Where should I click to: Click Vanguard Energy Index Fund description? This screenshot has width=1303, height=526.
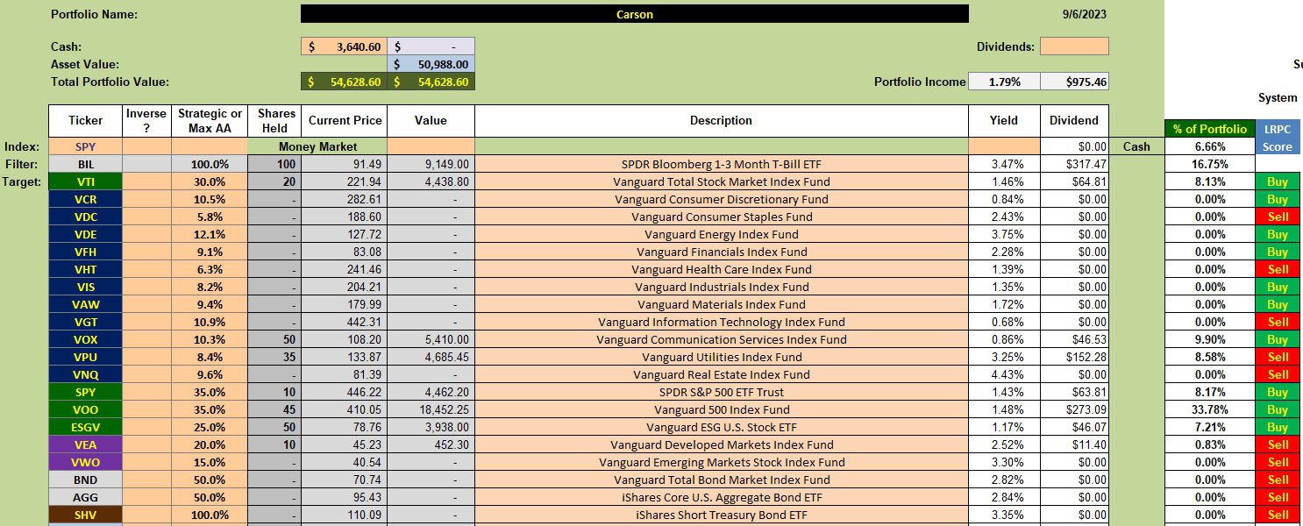(721, 234)
